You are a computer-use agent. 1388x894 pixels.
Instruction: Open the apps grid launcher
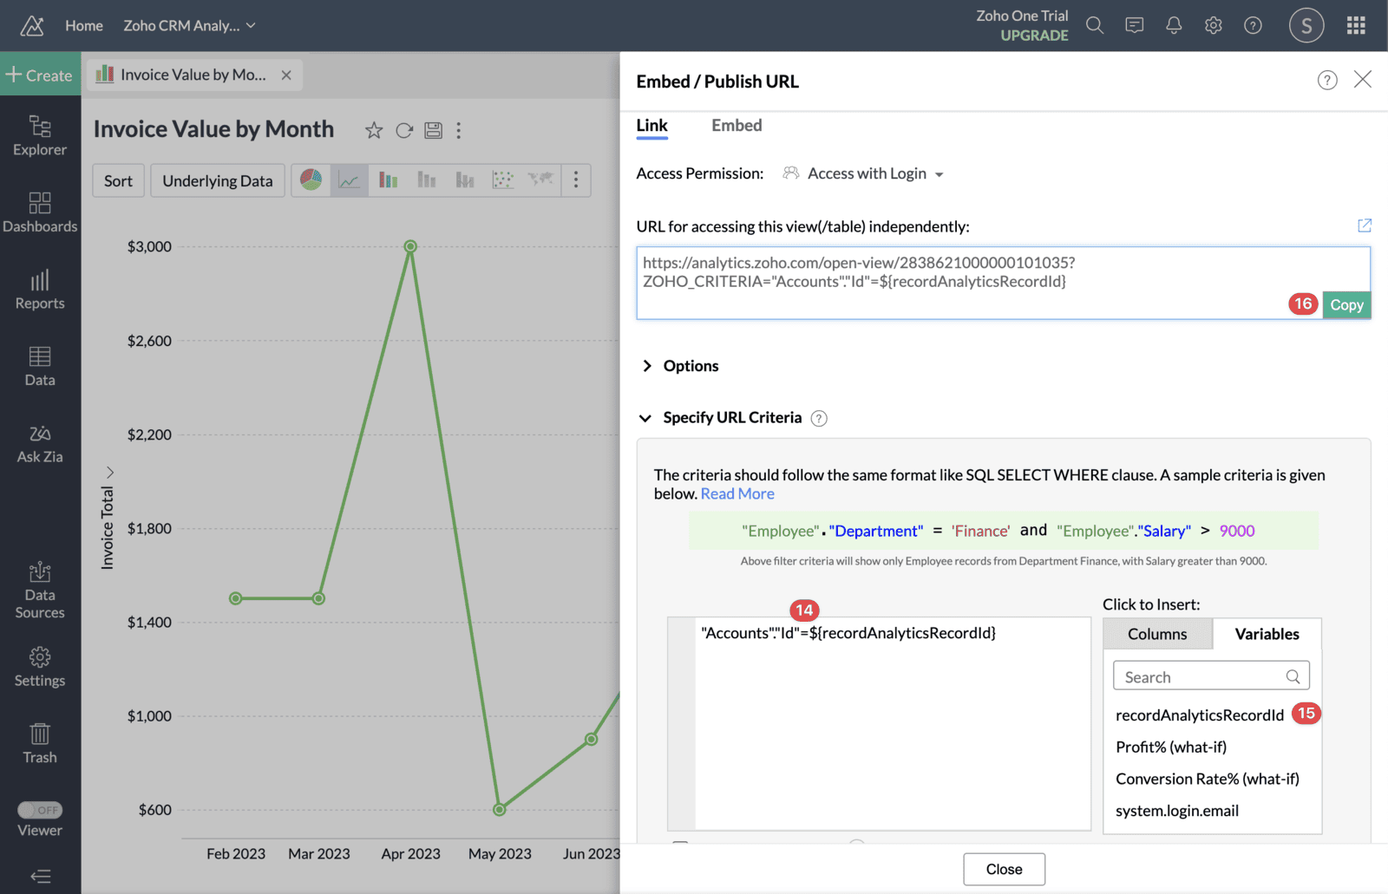(x=1357, y=25)
